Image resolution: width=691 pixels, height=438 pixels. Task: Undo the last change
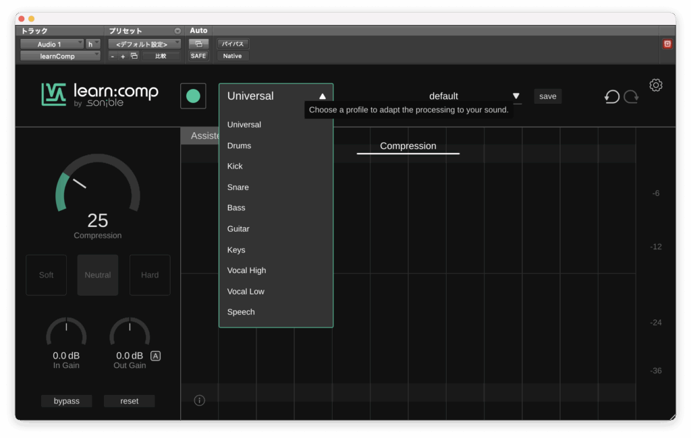(611, 96)
